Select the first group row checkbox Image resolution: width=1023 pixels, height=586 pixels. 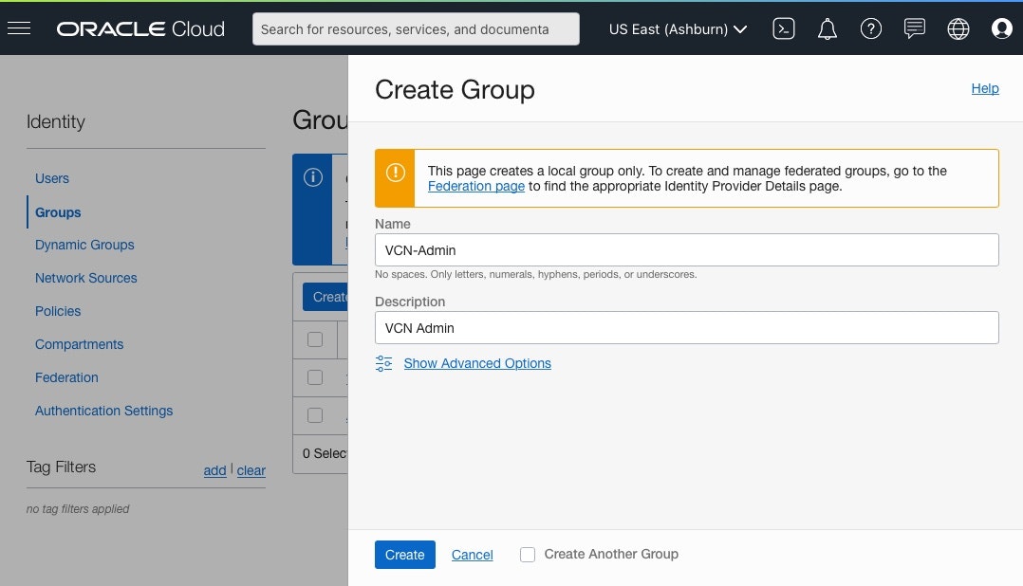[315, 377]
